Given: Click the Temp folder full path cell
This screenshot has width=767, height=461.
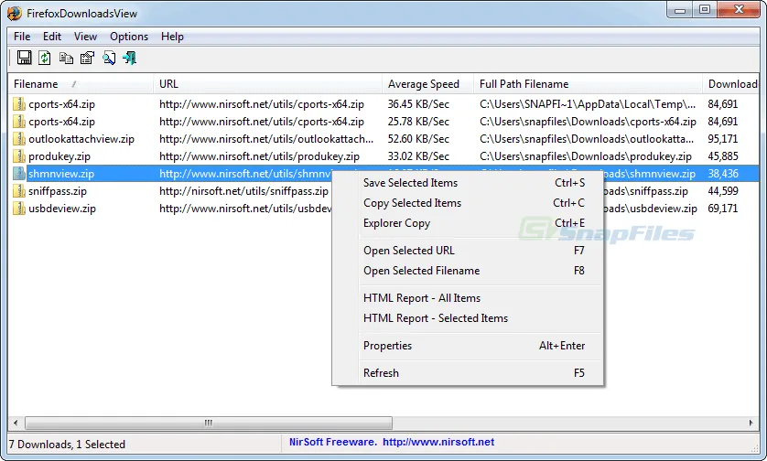Looking at the screenshot, I should tap(587, 104).
